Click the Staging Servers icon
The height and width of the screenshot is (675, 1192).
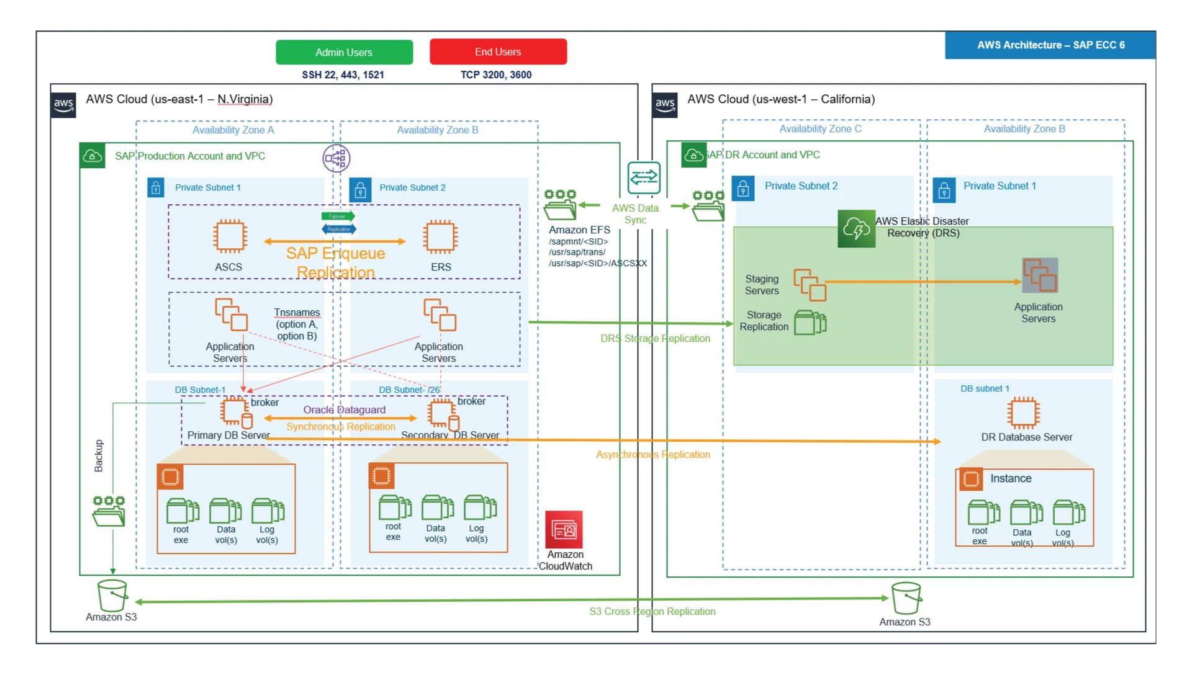(810, 285)
